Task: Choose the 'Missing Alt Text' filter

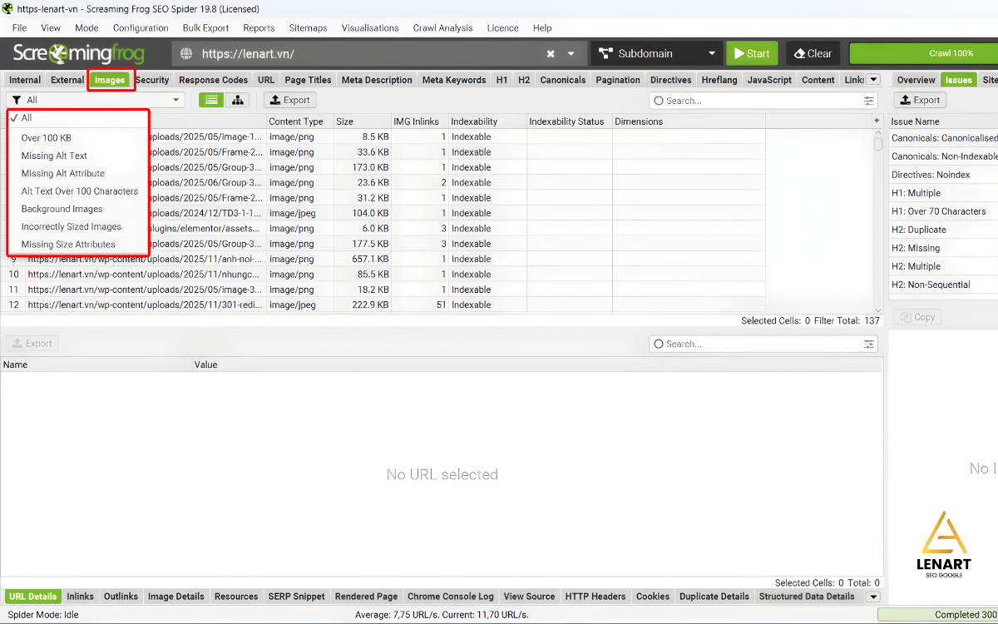Action: [54, 156]
